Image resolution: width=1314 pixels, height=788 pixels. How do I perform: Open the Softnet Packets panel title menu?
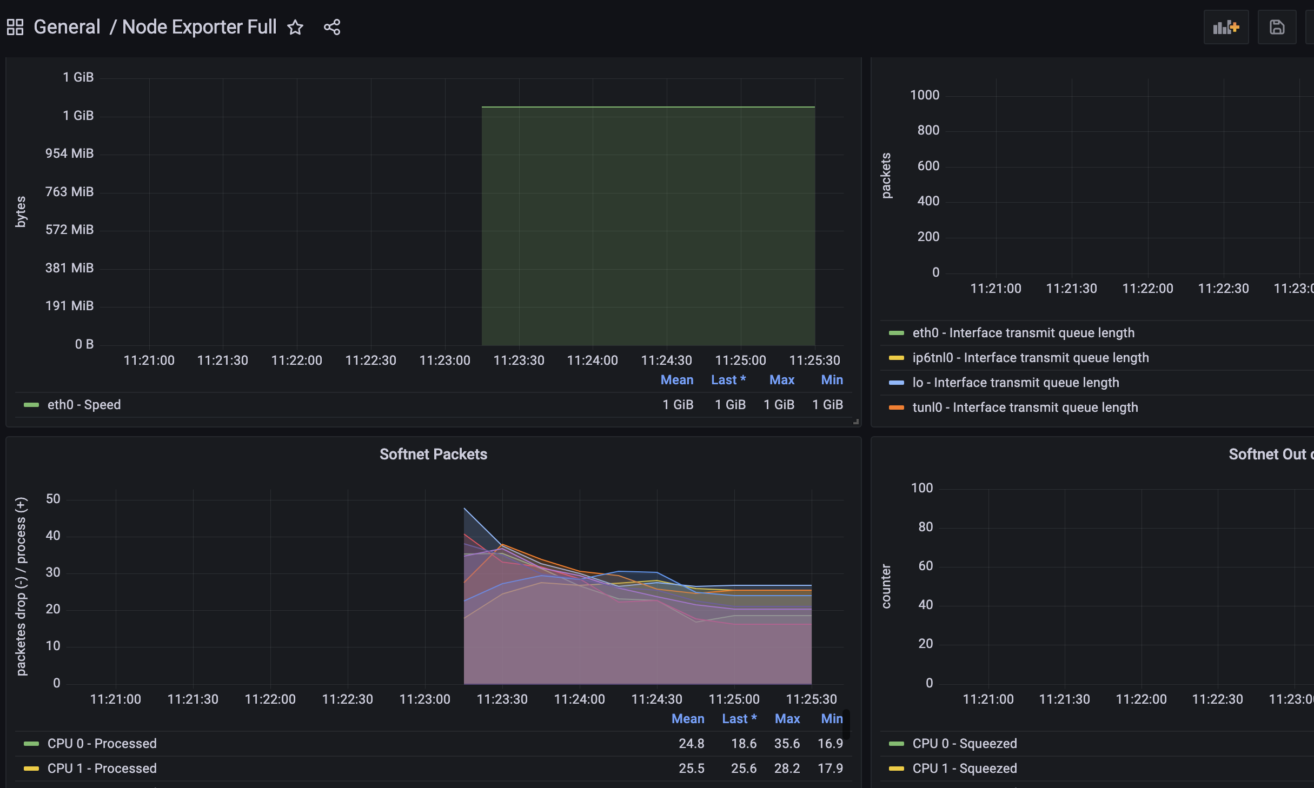point(433,454)
